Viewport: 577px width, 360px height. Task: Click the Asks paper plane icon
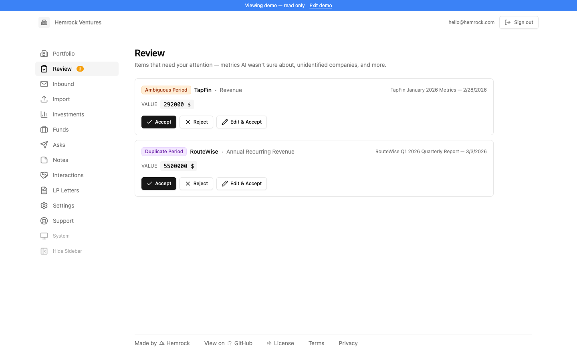click(x=44, y=145)
